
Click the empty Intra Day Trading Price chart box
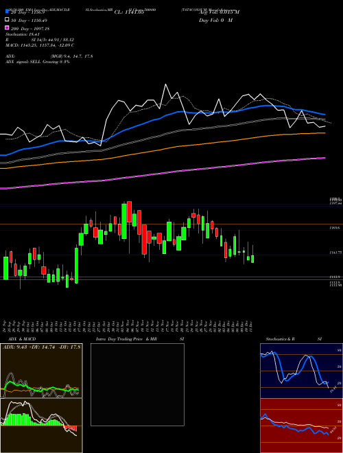pyautogui.click(x=137, y=384)
